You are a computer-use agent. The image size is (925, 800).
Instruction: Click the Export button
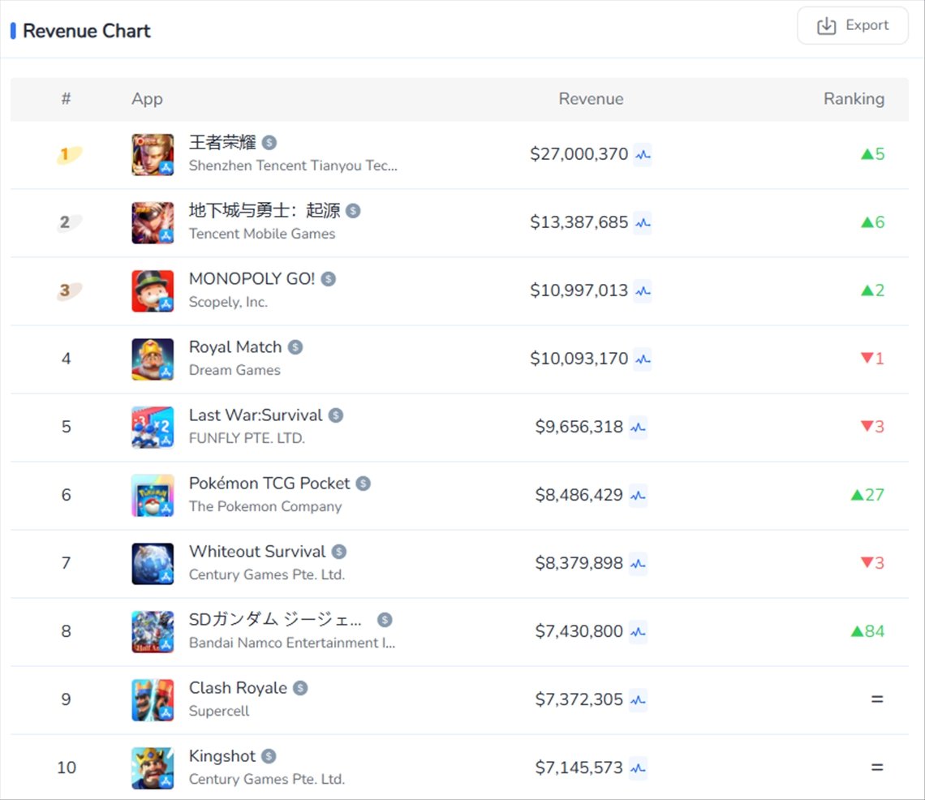(x=852, y=26)
